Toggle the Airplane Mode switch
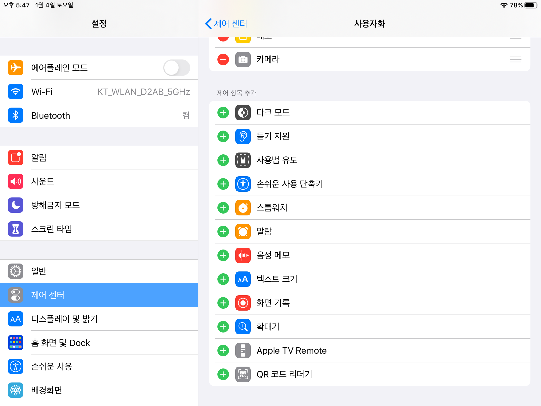The image size is (541, 406). 176,68
